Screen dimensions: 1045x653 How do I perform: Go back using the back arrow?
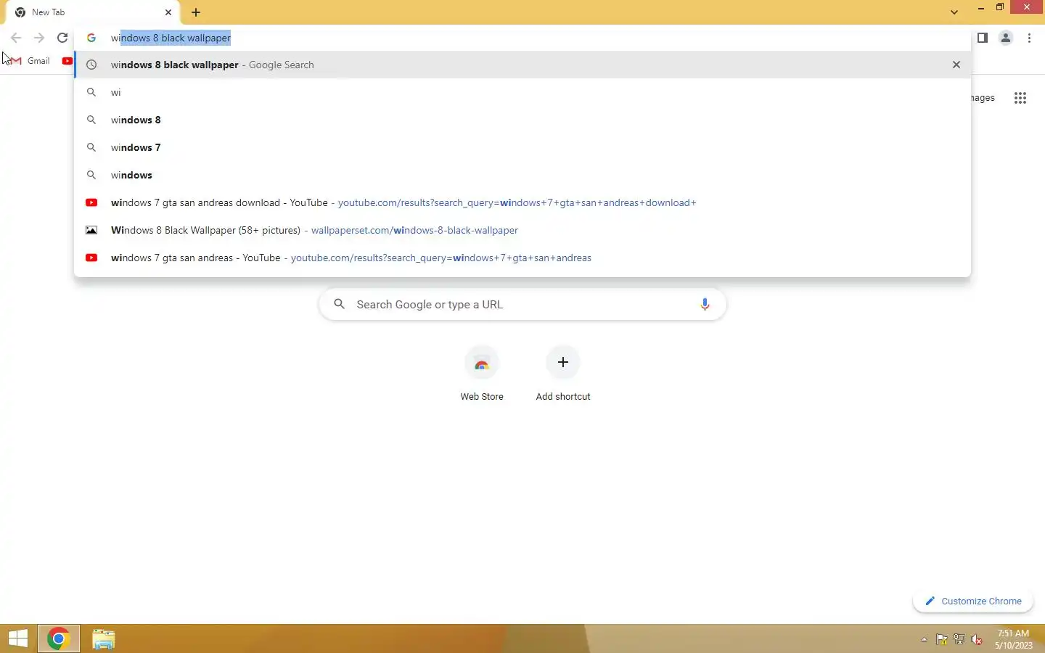[x=16, y=38]
